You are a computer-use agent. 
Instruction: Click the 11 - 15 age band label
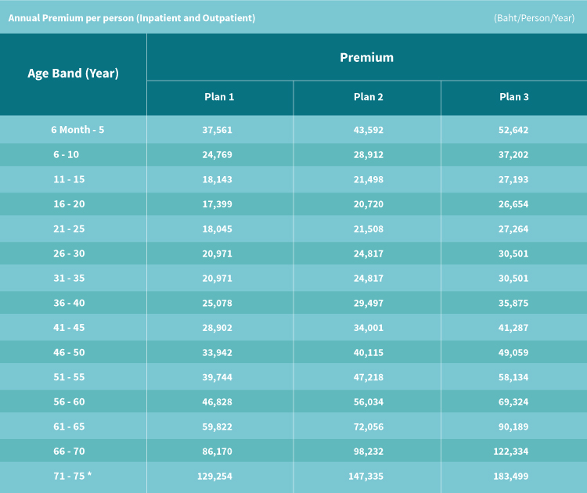(69, 179)
